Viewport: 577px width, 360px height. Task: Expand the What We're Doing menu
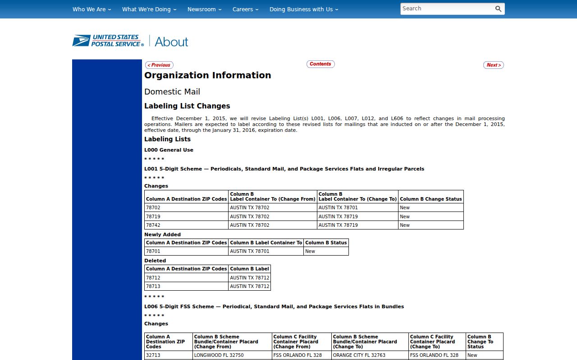click(149, 9)
